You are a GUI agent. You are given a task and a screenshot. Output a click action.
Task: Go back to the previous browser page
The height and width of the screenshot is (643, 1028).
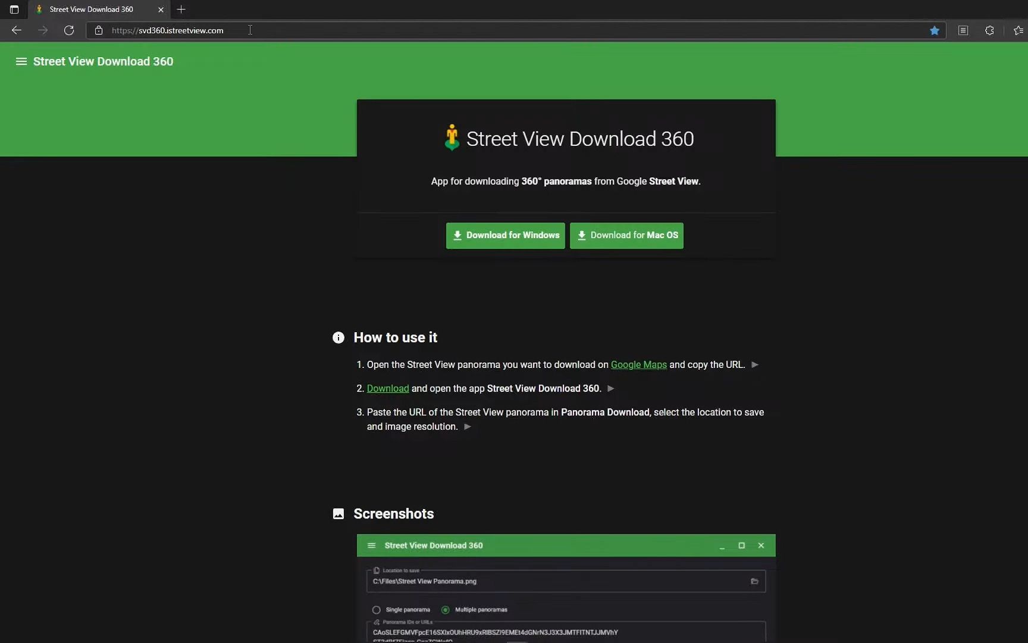[17, 30]
